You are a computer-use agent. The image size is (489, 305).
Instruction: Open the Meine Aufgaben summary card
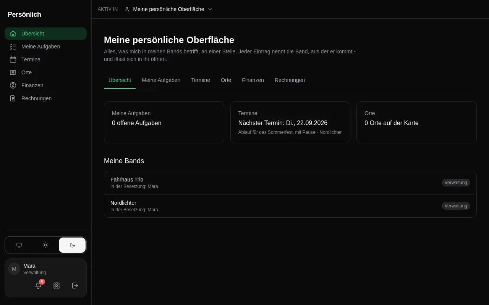(164, 122)
